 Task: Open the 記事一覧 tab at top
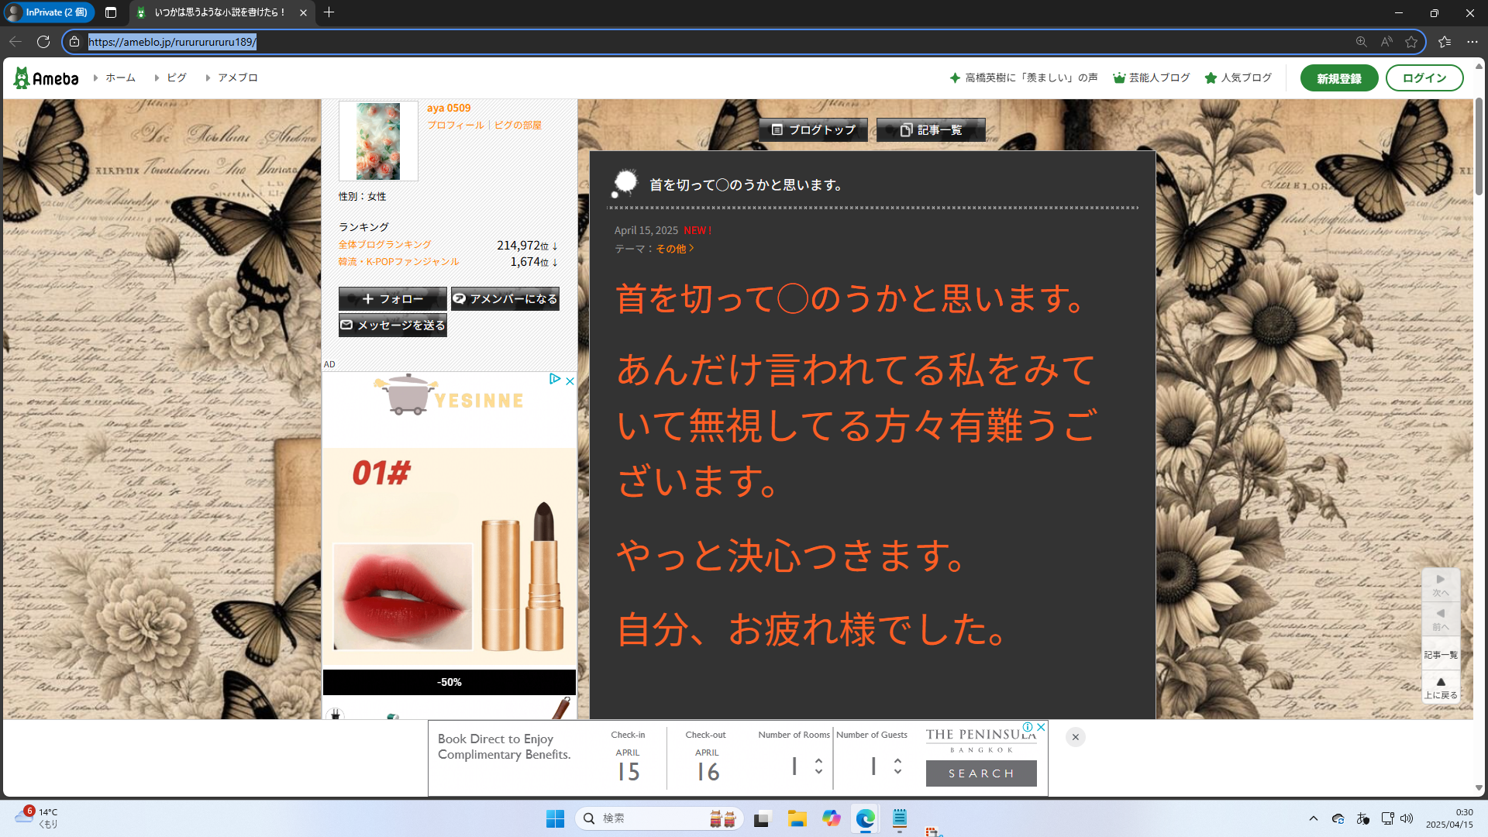point(931,130)
